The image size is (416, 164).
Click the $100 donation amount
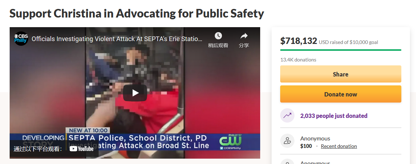click(x=306, y=146)
